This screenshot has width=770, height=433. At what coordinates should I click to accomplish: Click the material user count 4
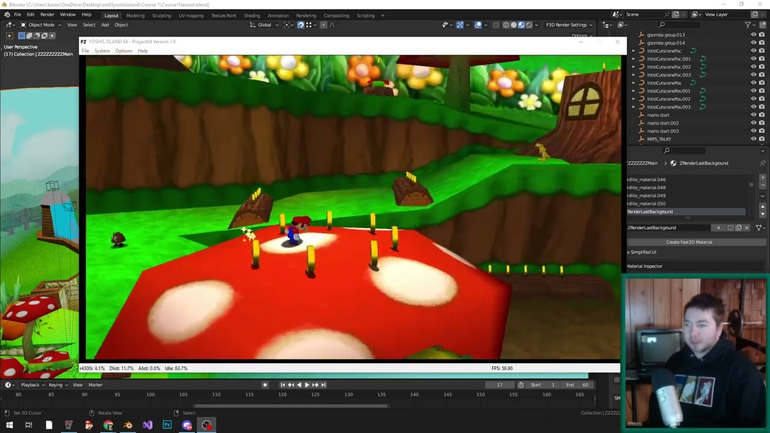(x=718, y=227)
